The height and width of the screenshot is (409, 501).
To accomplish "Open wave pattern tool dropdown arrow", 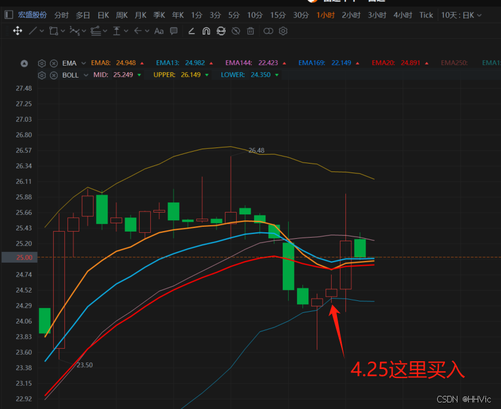I will 84,31.
